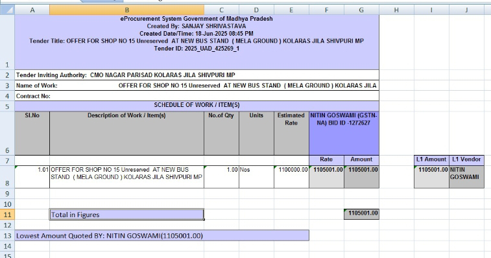Screen dimensions: 491x258
Task: Select column A header
Action: pyautogui.click(x=32, y=10)
